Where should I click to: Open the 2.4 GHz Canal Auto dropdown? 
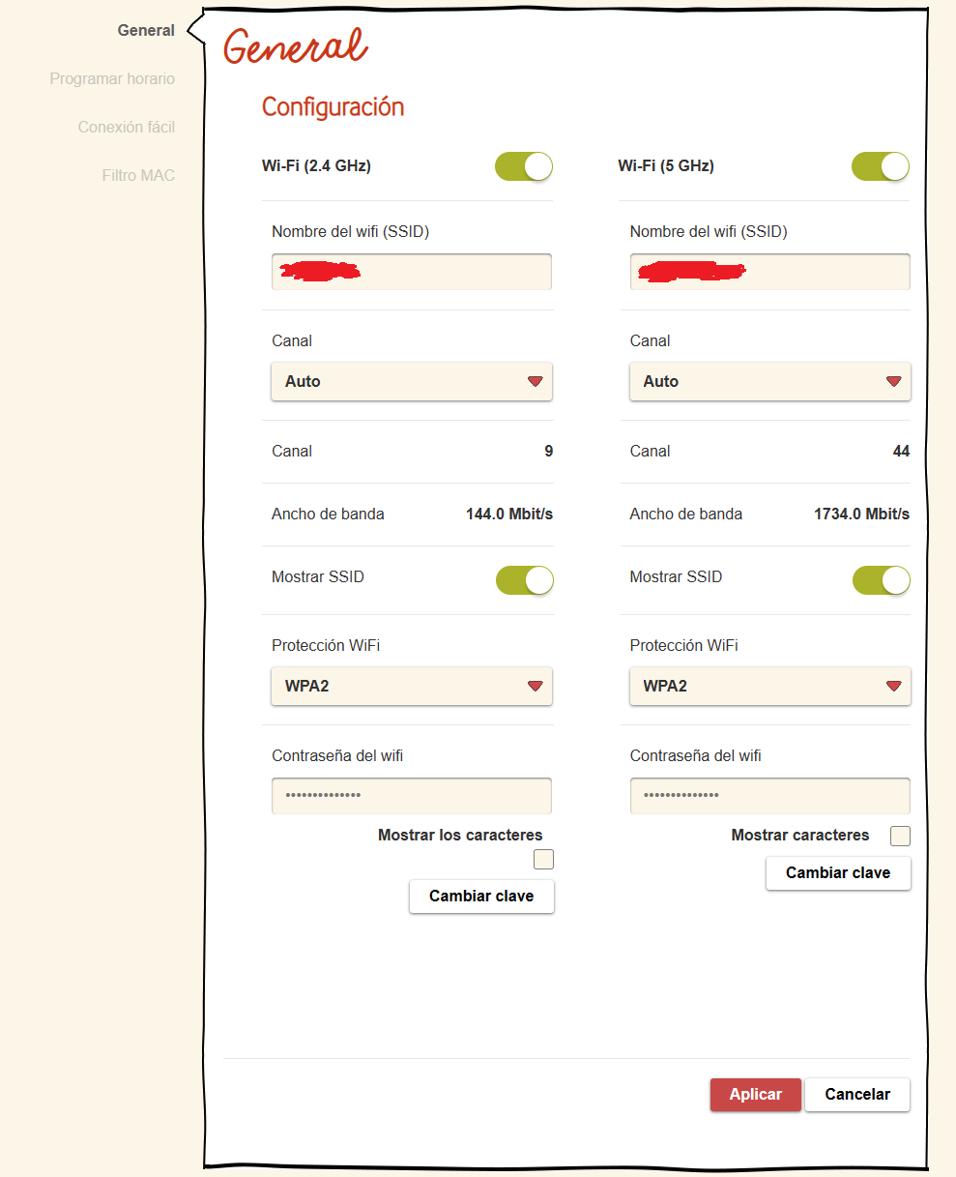(412, 381)
